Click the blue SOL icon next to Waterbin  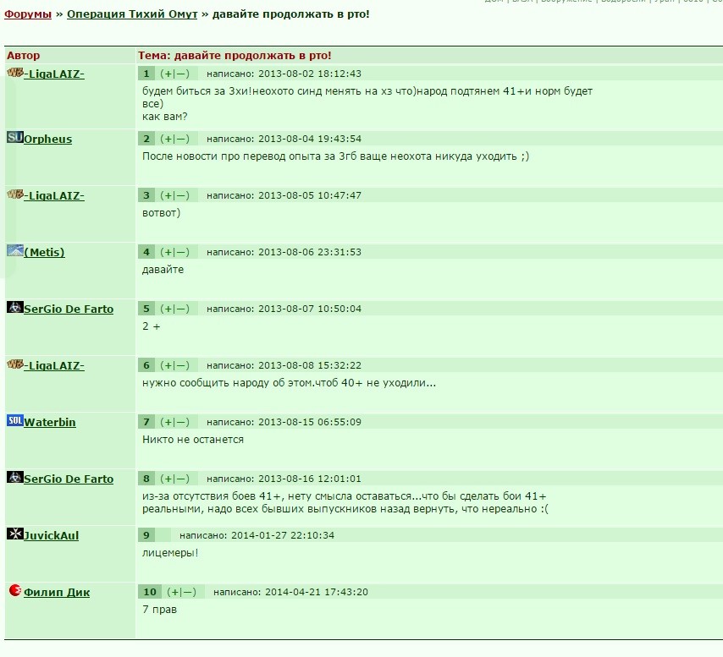14,420
